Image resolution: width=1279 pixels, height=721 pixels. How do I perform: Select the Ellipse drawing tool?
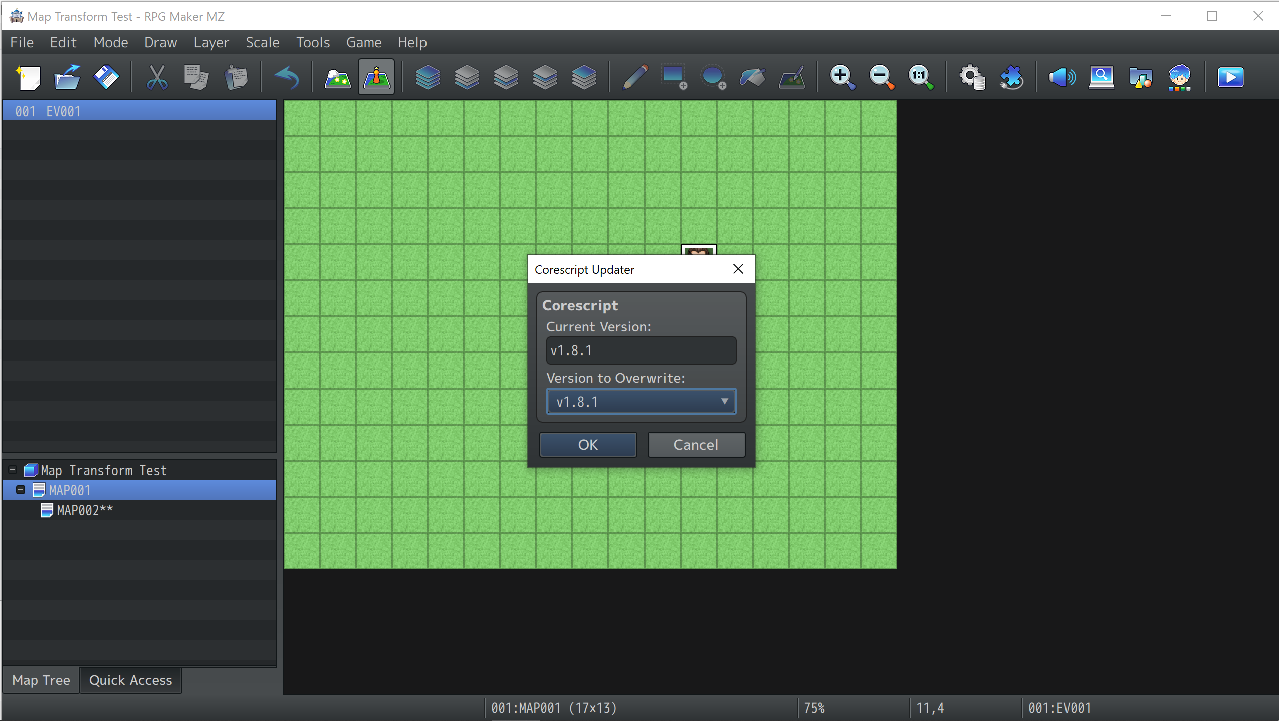[713, 78]
